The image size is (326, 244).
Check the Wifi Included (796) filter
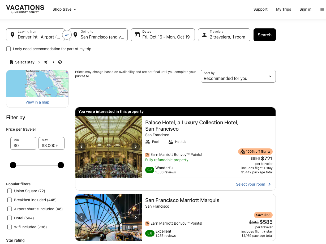(x=10, y=227)
